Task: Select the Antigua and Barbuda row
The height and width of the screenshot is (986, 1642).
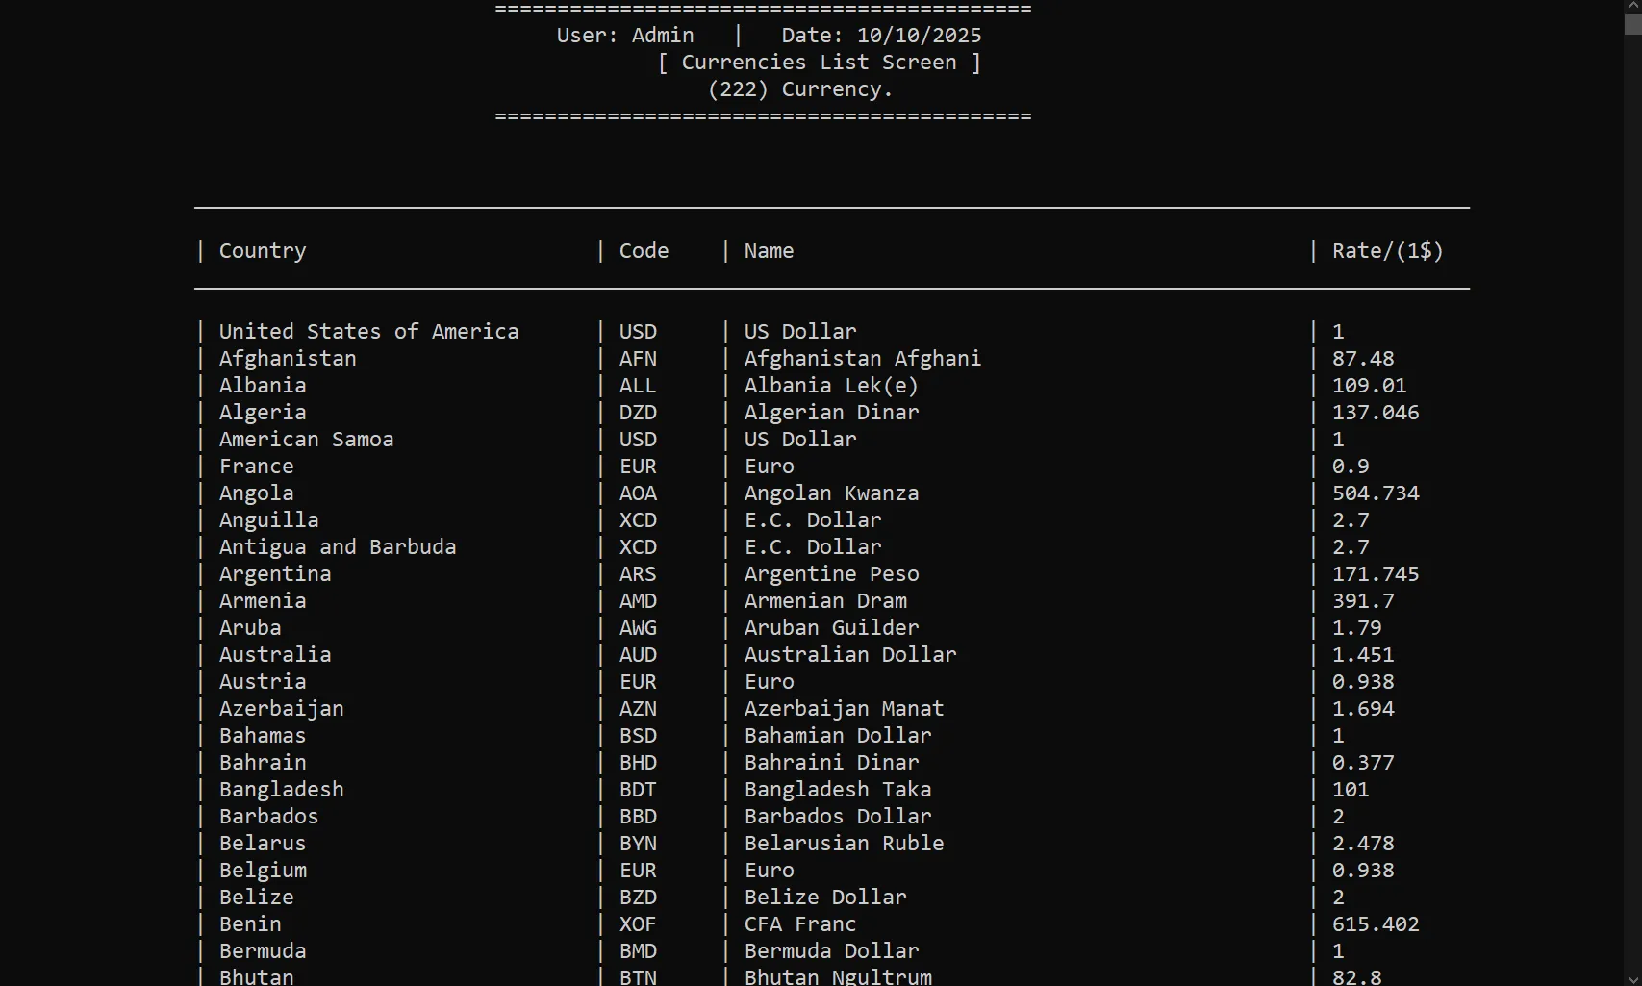Action: click(338, 547)
